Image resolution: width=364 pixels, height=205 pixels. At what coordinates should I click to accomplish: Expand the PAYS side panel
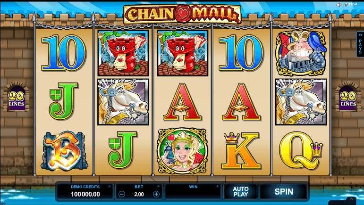360,44
